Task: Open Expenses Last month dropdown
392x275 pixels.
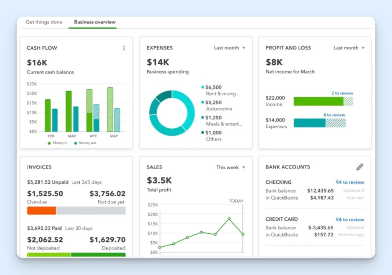Action: [230, 48]
